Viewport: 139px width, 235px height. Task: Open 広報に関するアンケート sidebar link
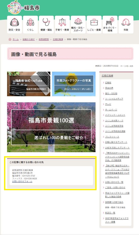(x=116, y=142)
